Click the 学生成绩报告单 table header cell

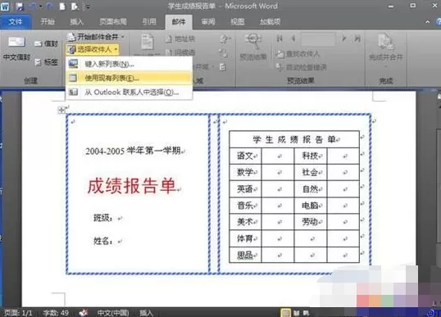[294, 139]
